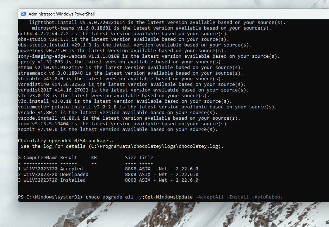Click the vb-cable v43.0.0 line

point(121,79)
